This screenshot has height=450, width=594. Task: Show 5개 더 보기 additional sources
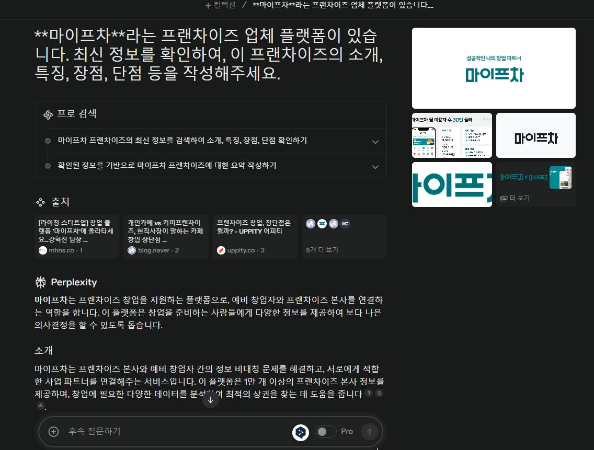[344, 236]
